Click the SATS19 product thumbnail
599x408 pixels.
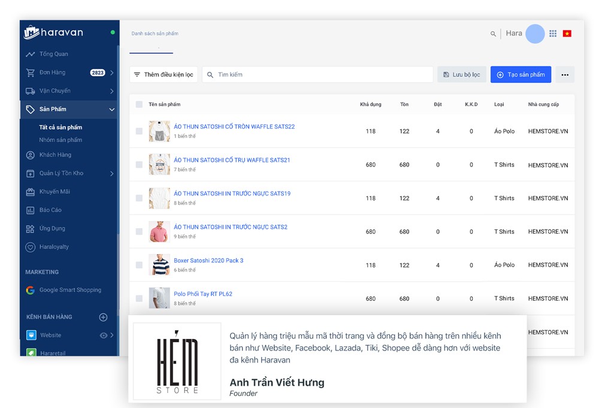click(x=159, y=198)
